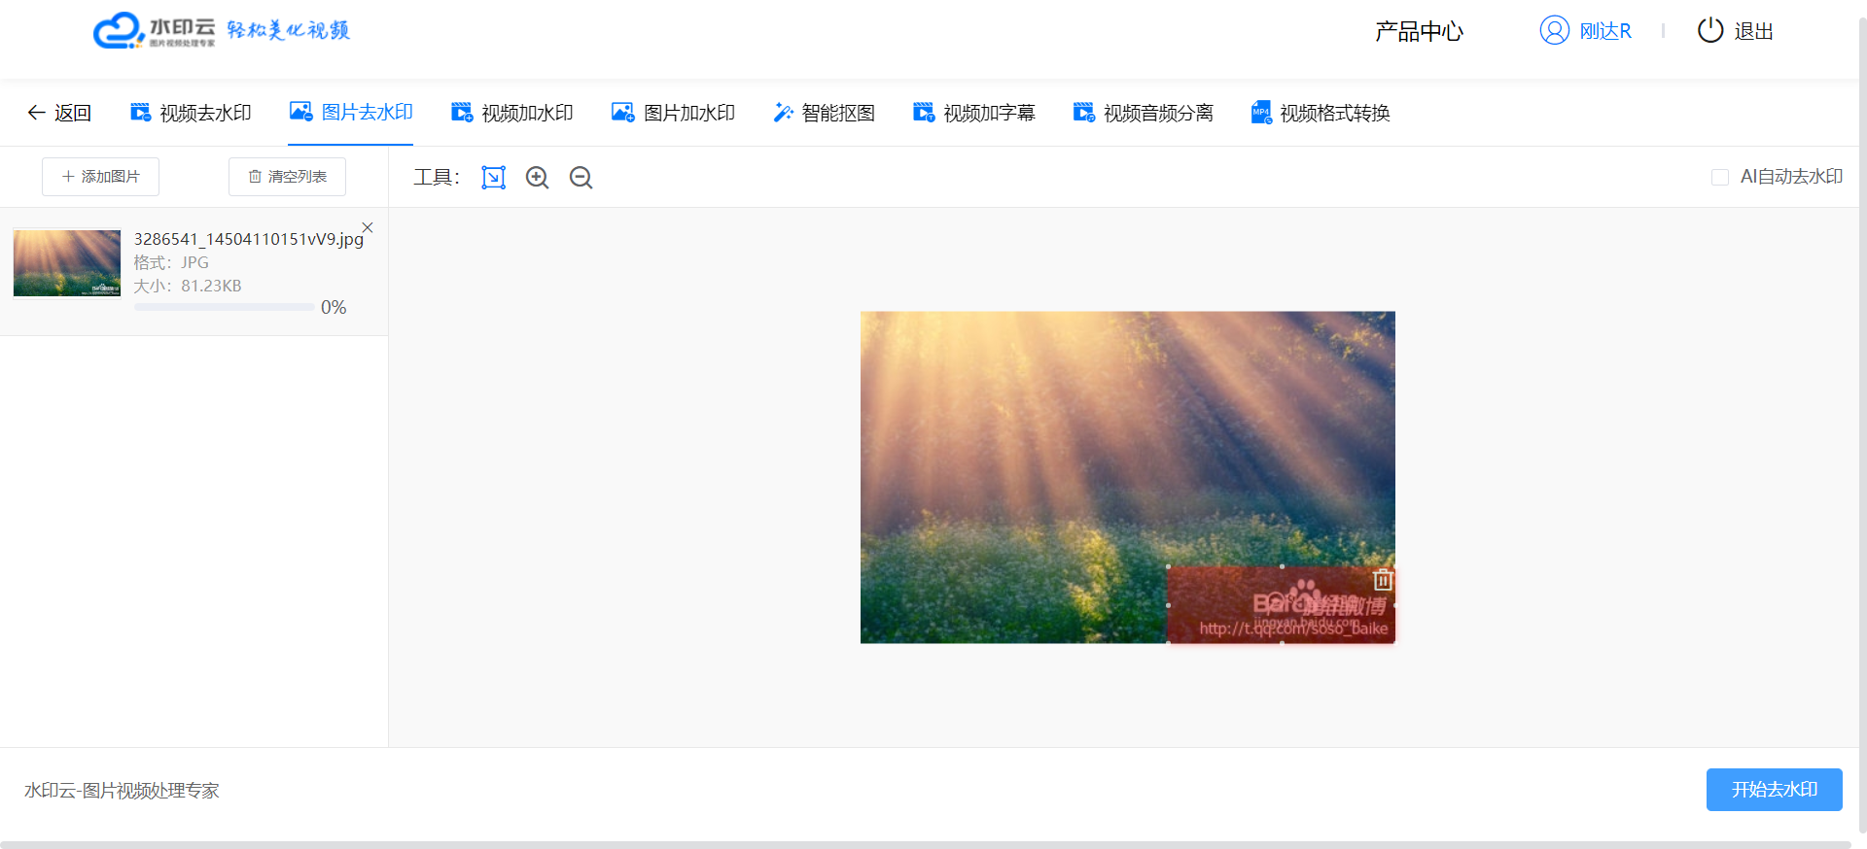Enable AI自动去水印 checkbox
Screen dimensions: 1867x849
coord(1720,177)
